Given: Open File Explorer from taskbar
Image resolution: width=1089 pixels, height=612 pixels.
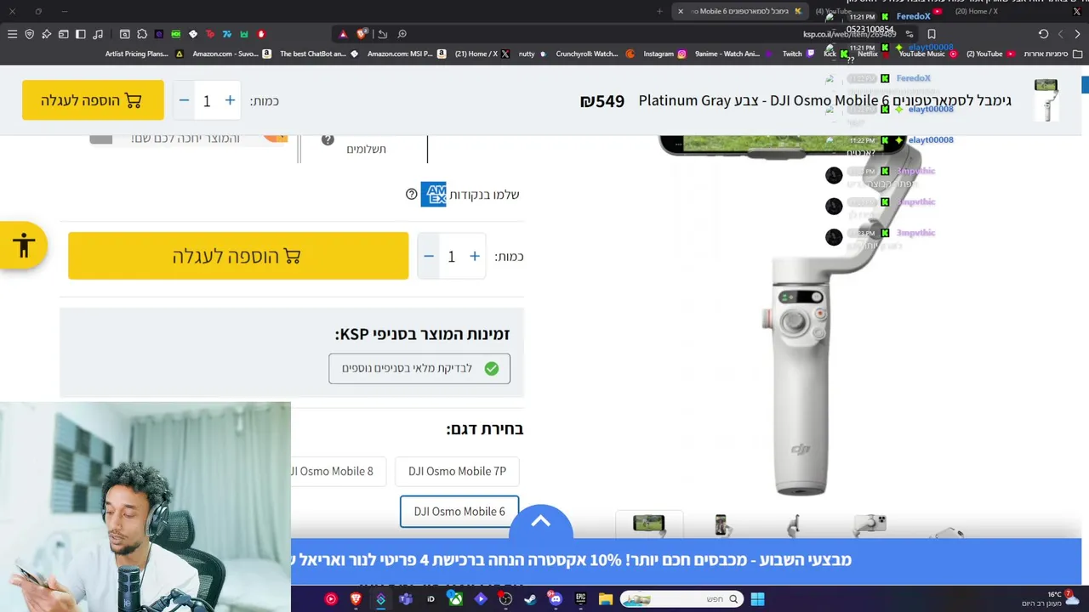Looking at the screenshot, I should tap(606, 599).
